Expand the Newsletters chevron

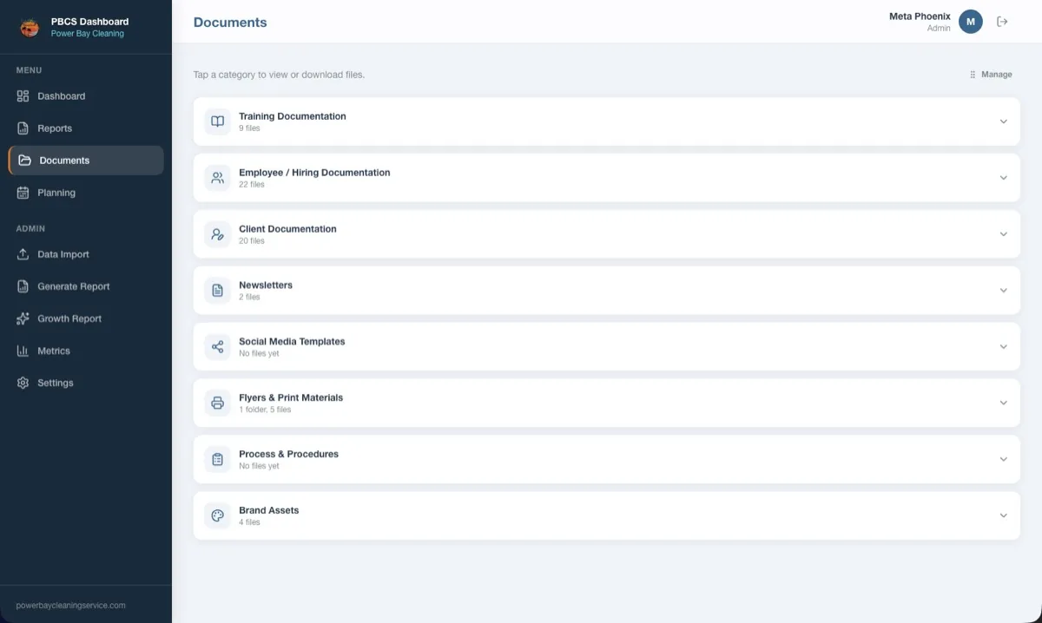point(1003,291)
